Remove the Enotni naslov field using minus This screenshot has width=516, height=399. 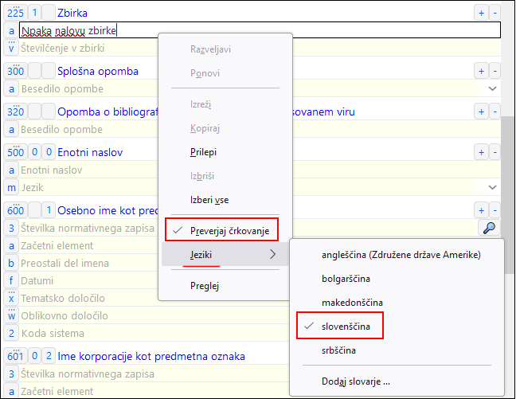(494, 151)
